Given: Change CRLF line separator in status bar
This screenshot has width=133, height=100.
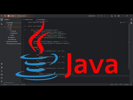Looking at the screenshot, I should point(116,84).
